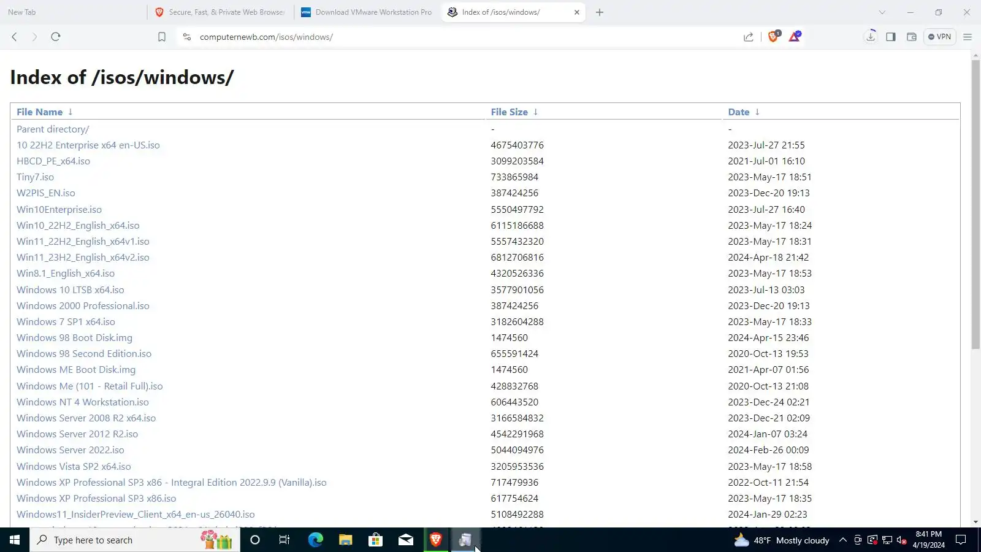
Task: Toggle the browser sidebar panel
Action: pos(891,37)
